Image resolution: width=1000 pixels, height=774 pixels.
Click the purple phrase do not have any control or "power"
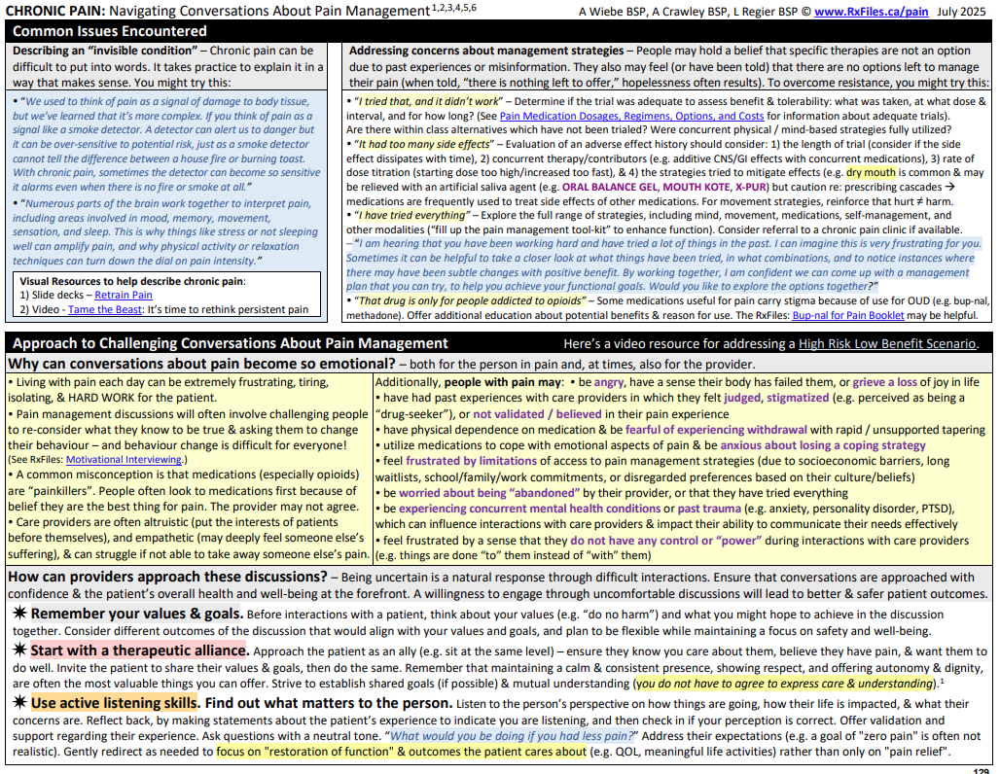click(x=665, y=541)
